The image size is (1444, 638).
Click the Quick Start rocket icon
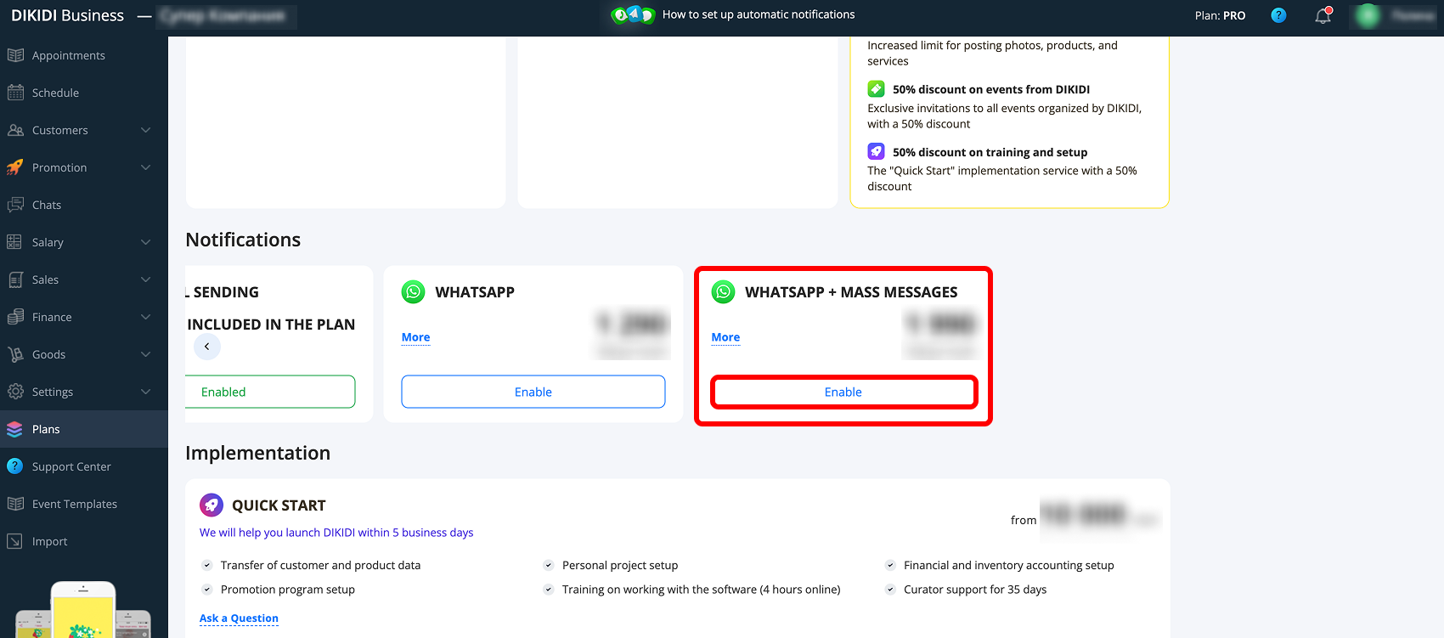tap(212, 505)
